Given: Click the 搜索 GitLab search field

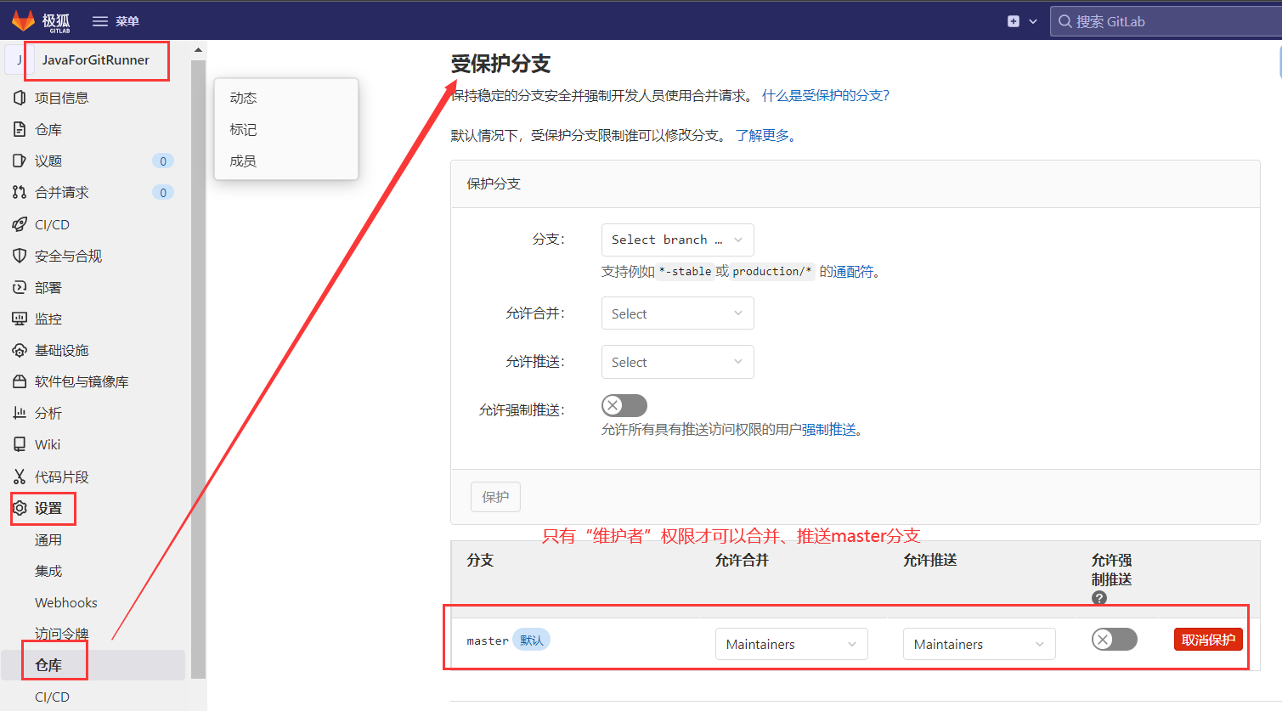Looking at the screenshot, I should (x=1164, y=20).
